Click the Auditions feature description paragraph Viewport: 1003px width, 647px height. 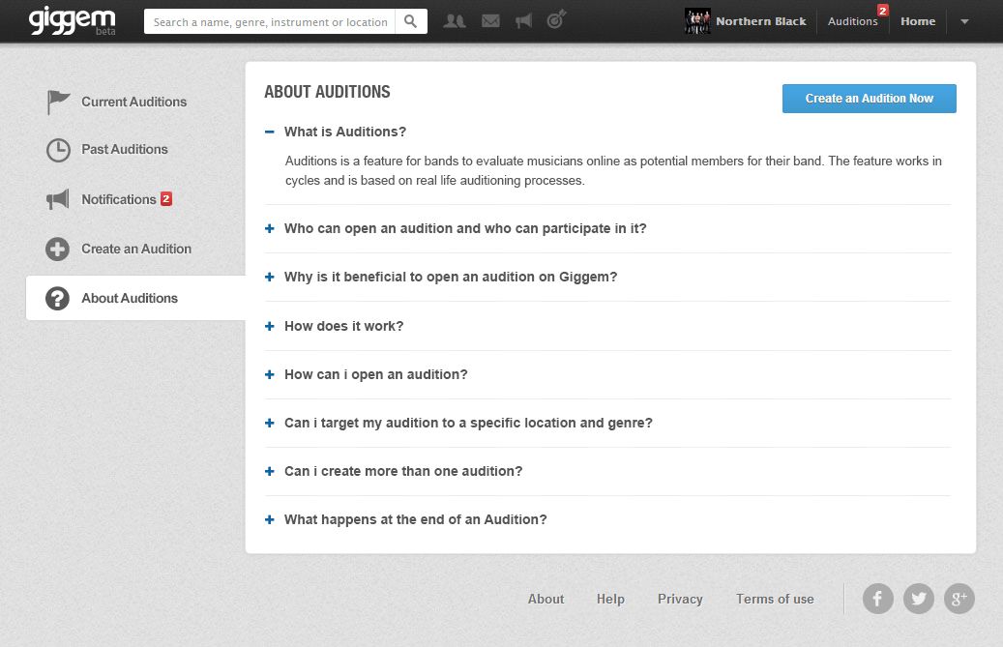point(613,171)
